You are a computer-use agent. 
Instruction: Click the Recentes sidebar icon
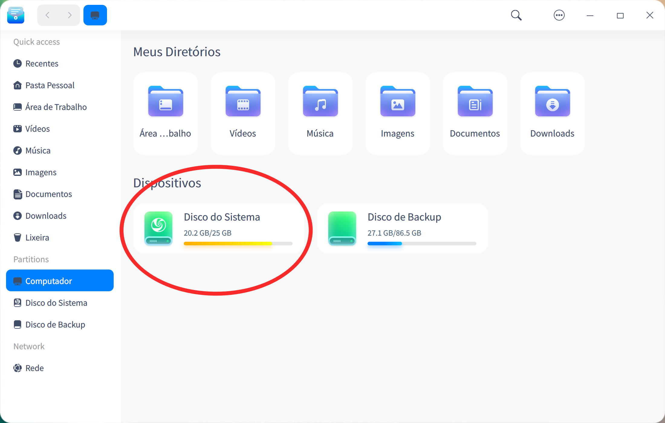coord(18,63)
